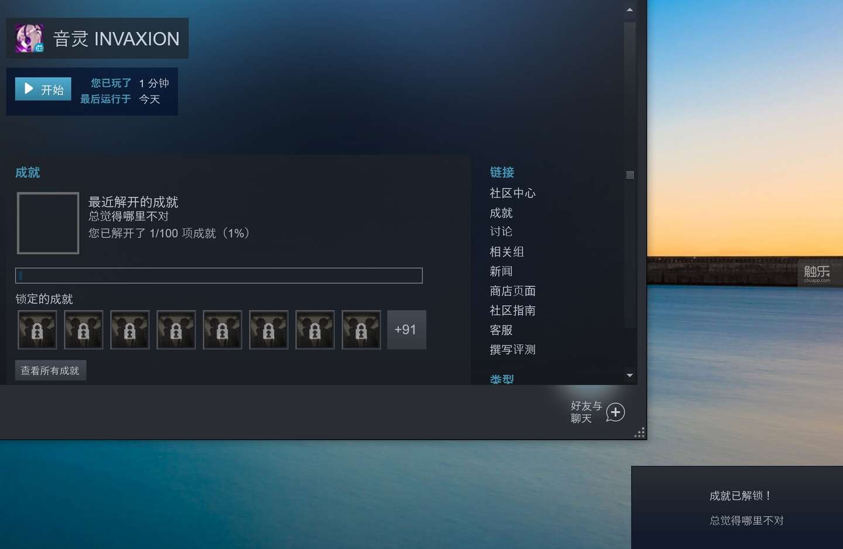The width and height of the screenshot is (843, 549).
Task: Select the fifth locked achievement icon
Action: [222, 330]
